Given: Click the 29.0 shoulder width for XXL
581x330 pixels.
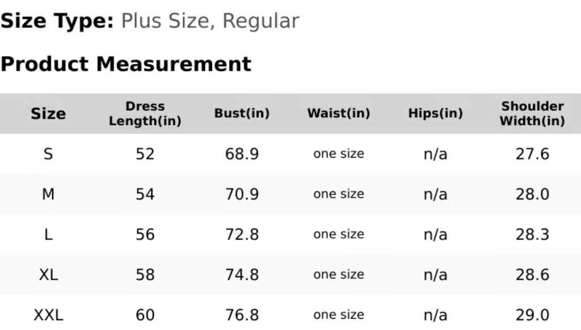Looking at the screenshot, I should 532,316.
